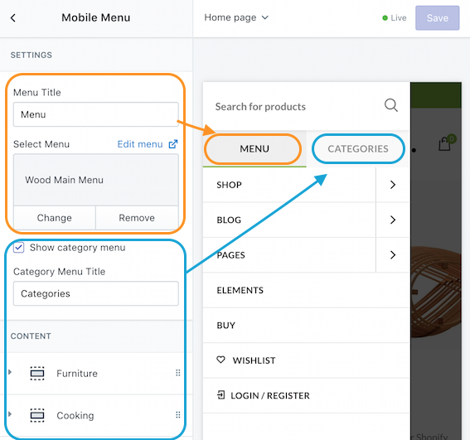Expand the Furniture block triangle
The height and width of the screenshot is (440, 470).
click(x=10, y=372)
